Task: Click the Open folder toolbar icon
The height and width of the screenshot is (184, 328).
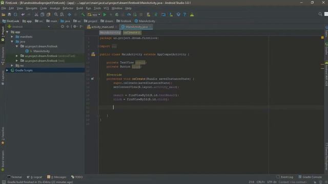Action: click(4, 15)
